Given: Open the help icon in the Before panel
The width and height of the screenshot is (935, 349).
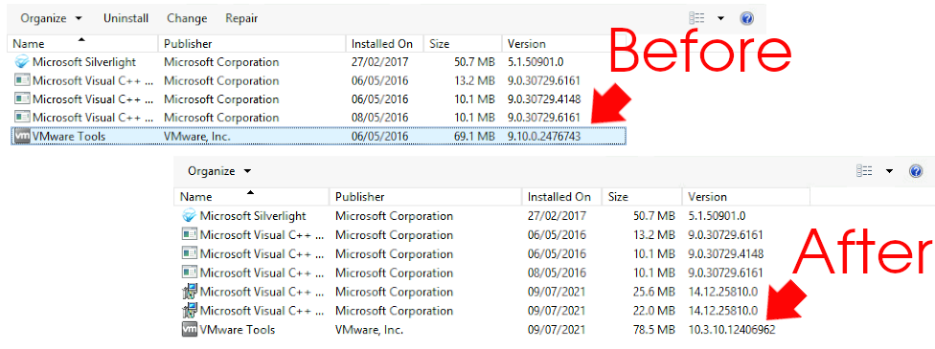Looking at the screenshot, I should point(746,18).
